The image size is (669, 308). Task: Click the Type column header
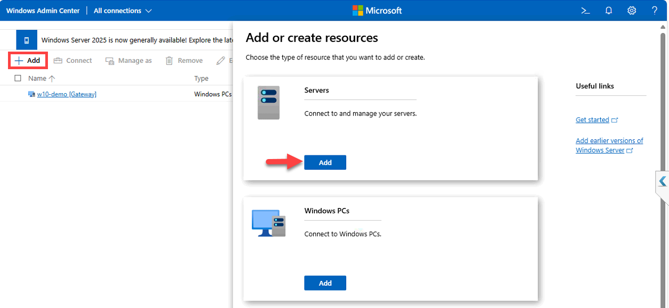click(x=201, y=78)
